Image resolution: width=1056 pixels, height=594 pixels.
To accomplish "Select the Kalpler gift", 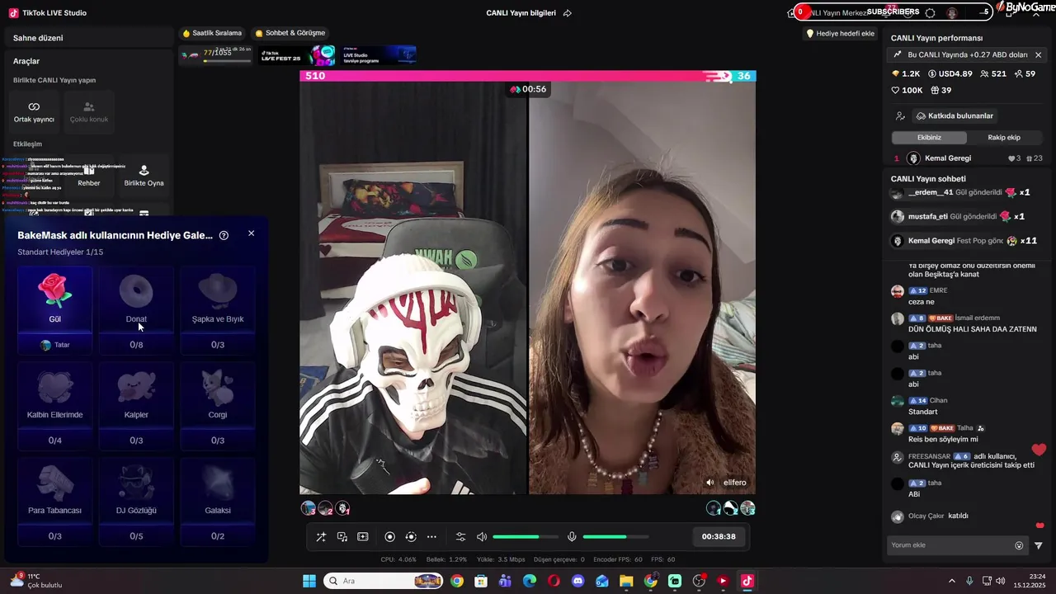I will [x=136, y=394].
